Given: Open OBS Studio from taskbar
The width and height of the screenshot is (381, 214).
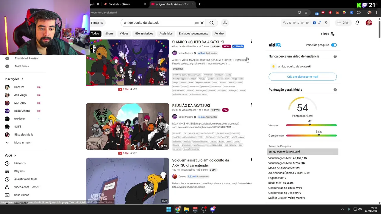Looking at the screenshot, I should click(x=204, y=209).
